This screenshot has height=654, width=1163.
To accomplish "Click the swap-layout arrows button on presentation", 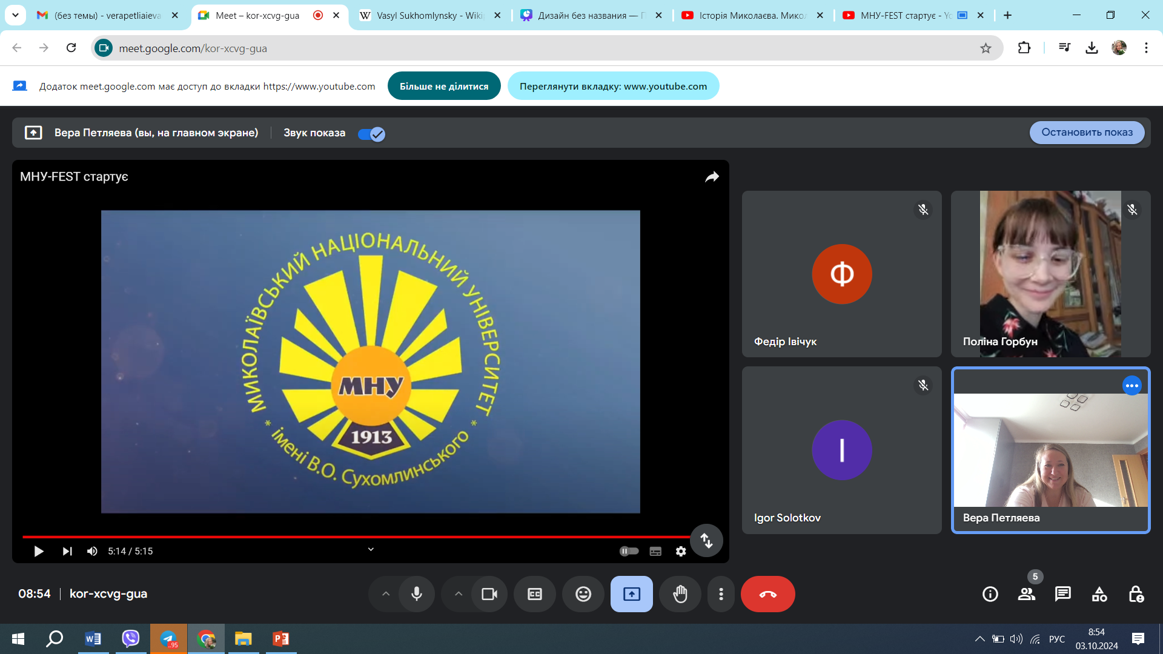I will pyautogui.click(x=706, y=540).
